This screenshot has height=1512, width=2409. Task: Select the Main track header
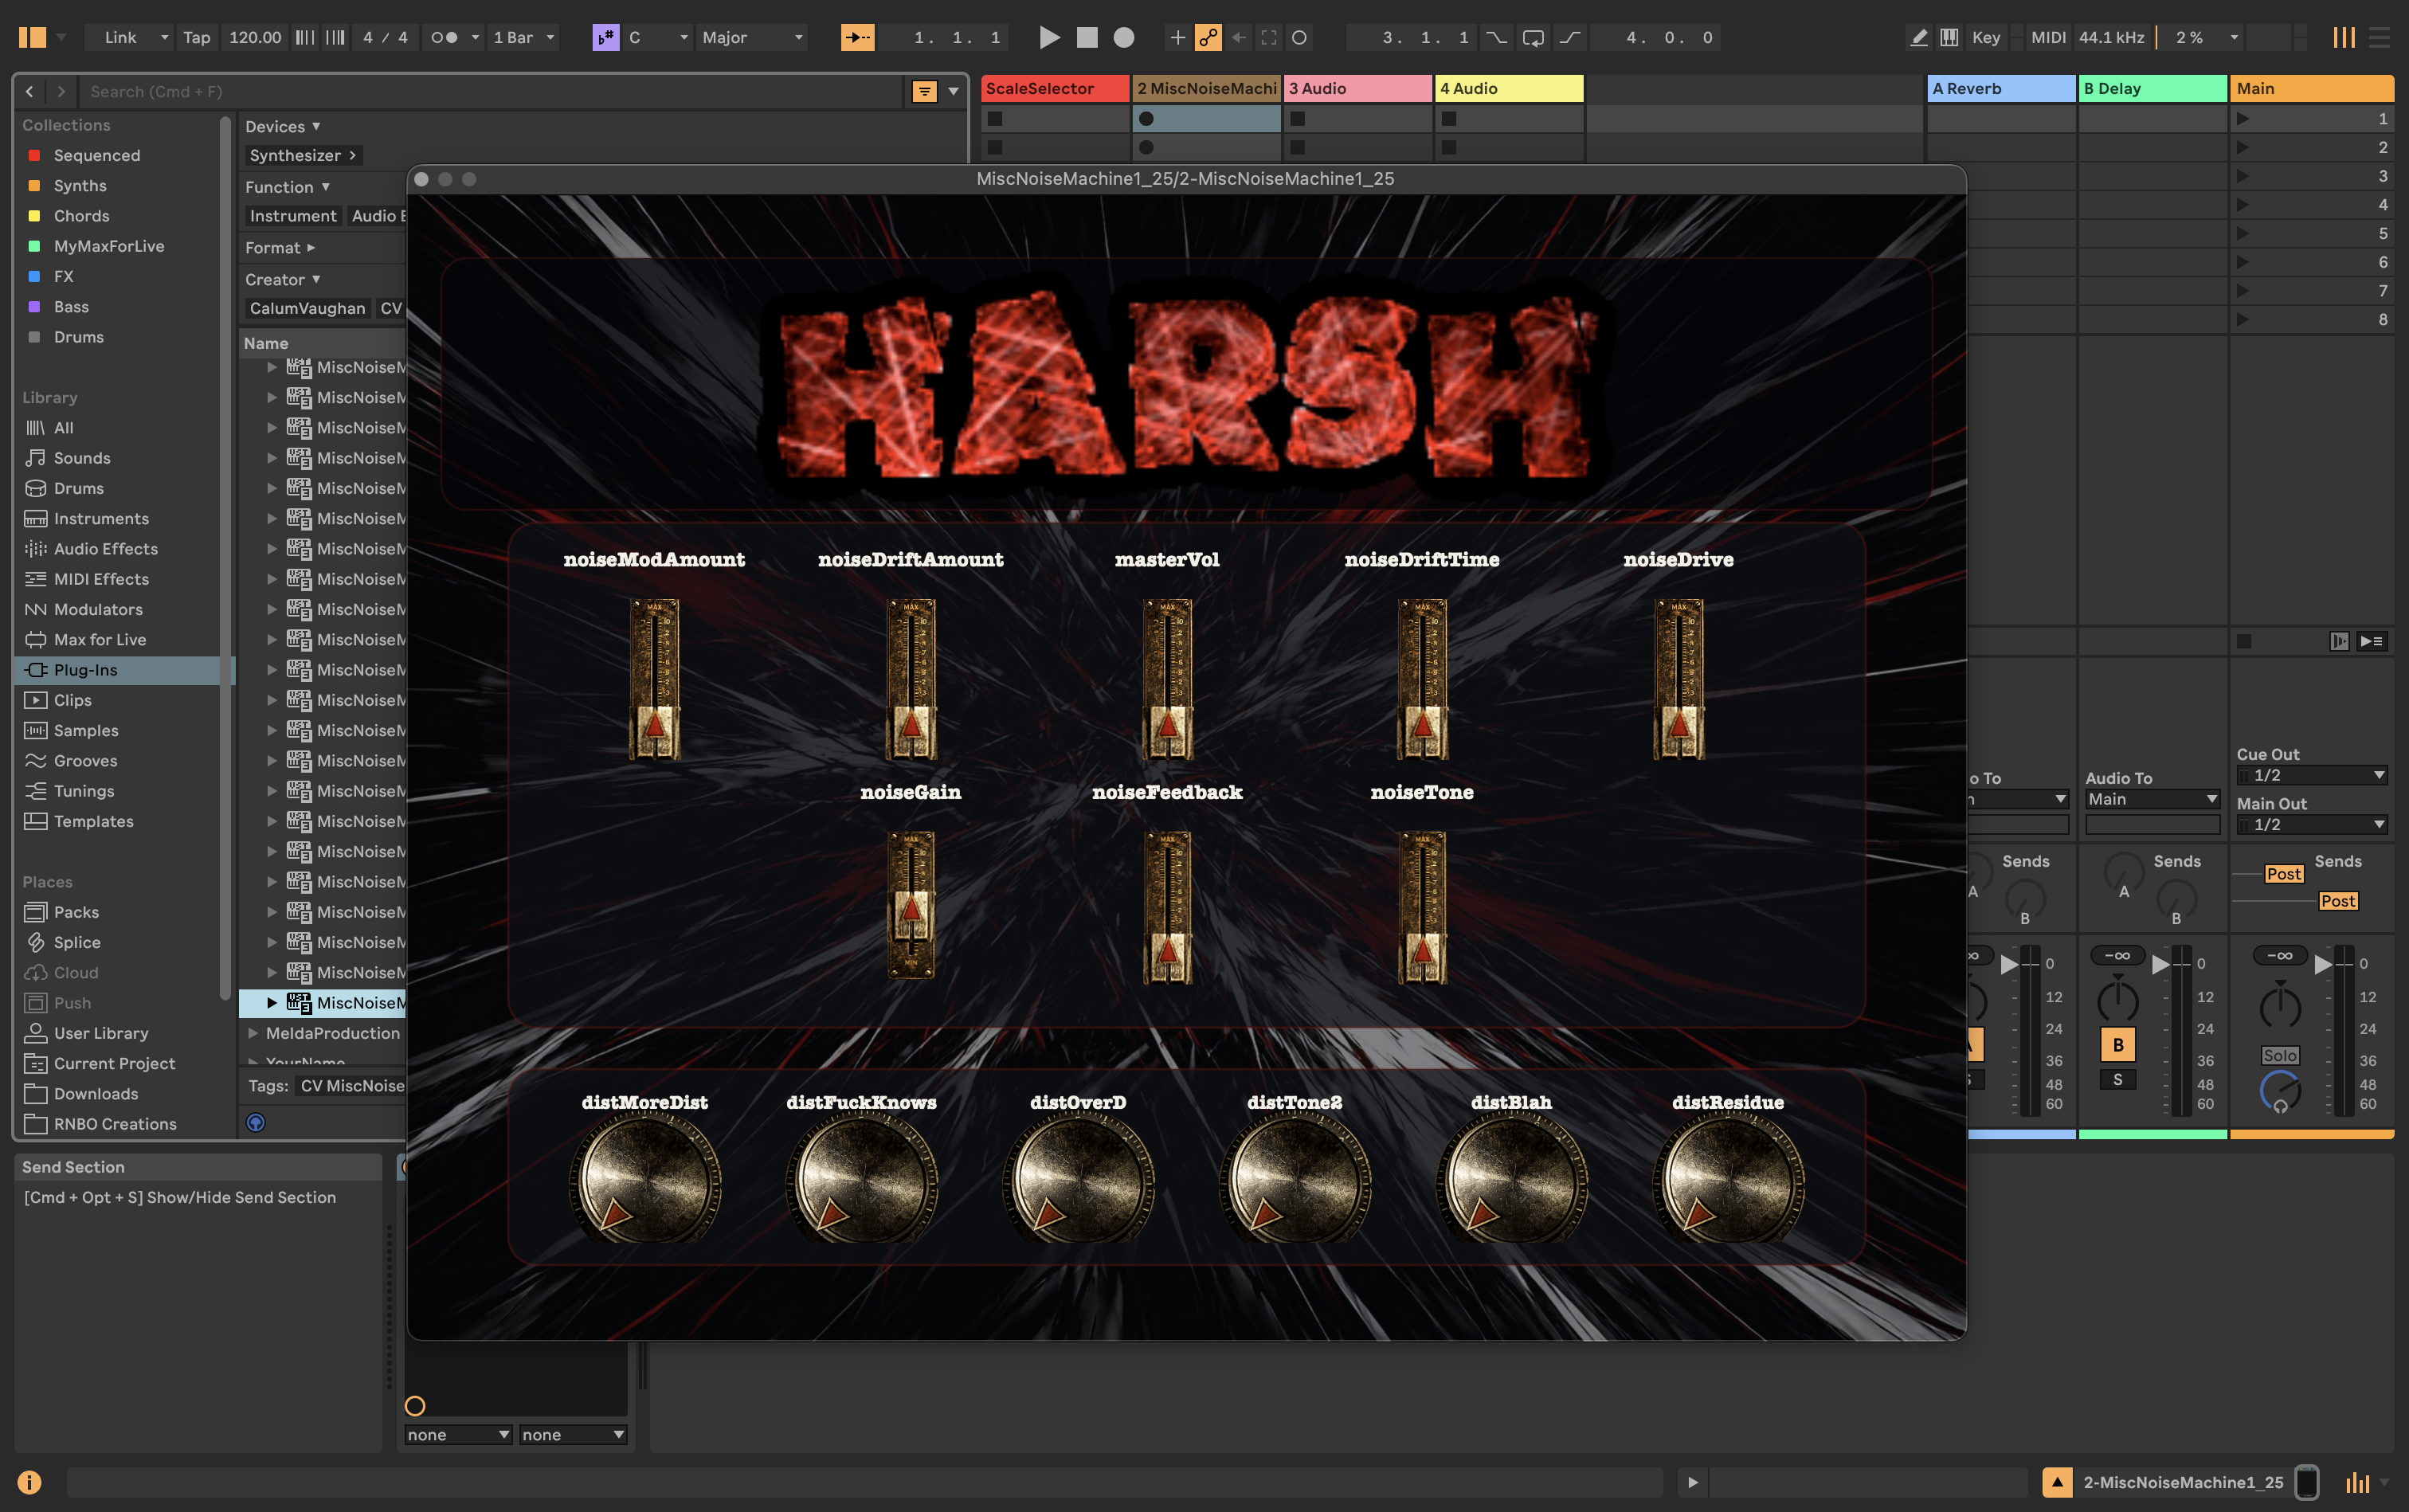coord(2311,88)
